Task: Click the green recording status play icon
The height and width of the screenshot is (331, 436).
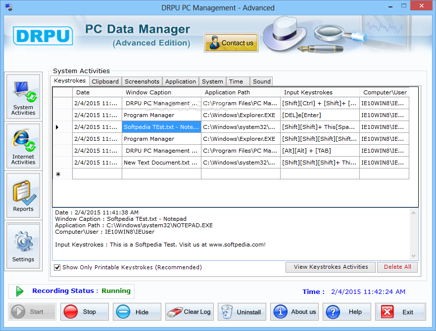Action: pos(19,291)
